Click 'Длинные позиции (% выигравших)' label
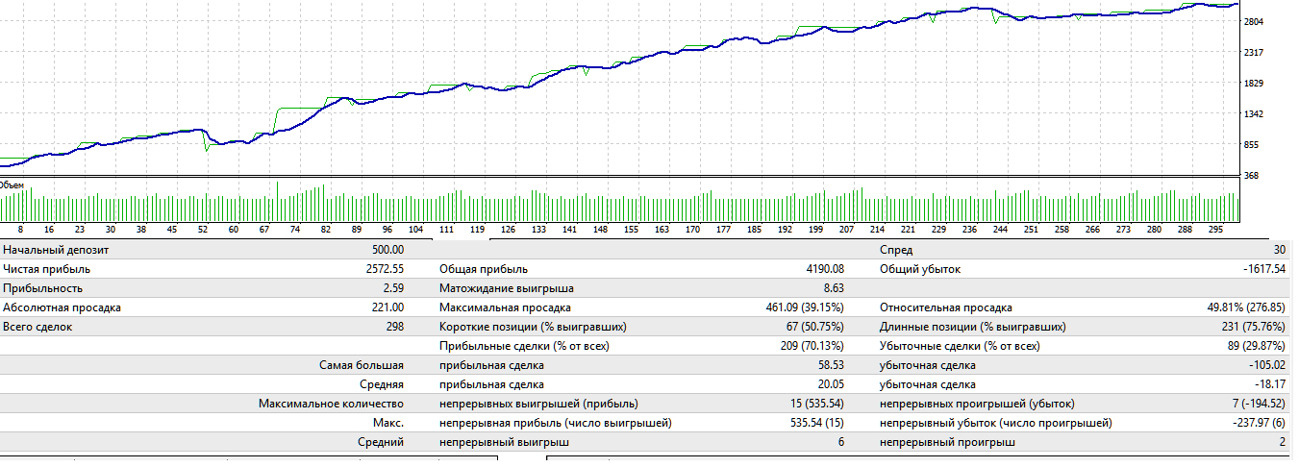 973,327
